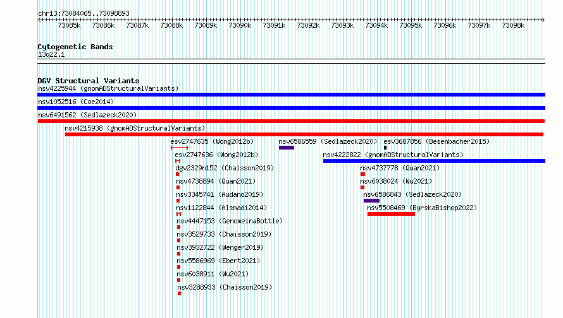Select the esv3687856 black marker glyph
This screenshot has width=563, height=318.
point(385,148)
